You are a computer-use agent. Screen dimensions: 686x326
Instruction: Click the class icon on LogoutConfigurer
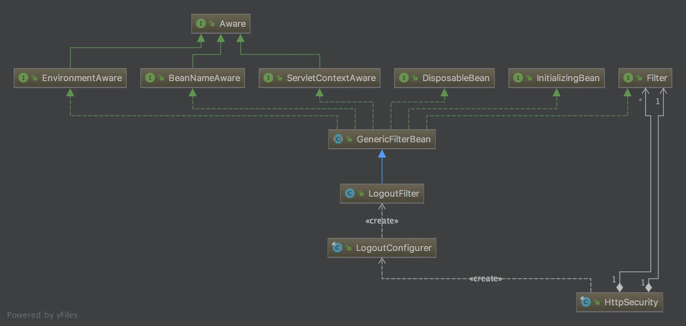point(337,247)
